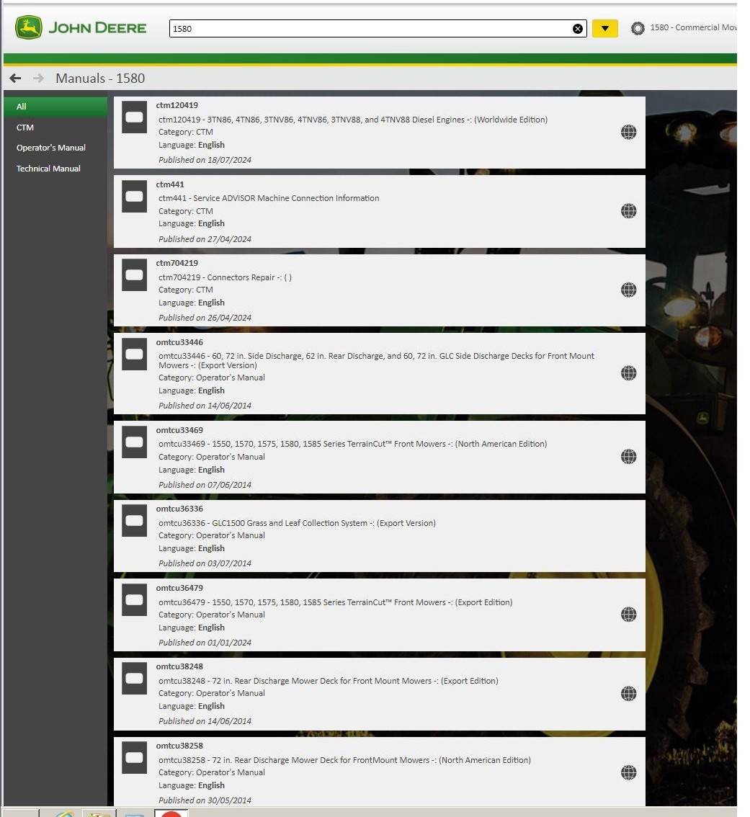Click Published on 27/04/2024 date
The height and width of the screenshot is (817, 750).
pyautogui.click(x=205, y=240)
